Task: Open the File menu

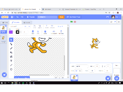Action: pyautogui.click(x=17, y=17)
